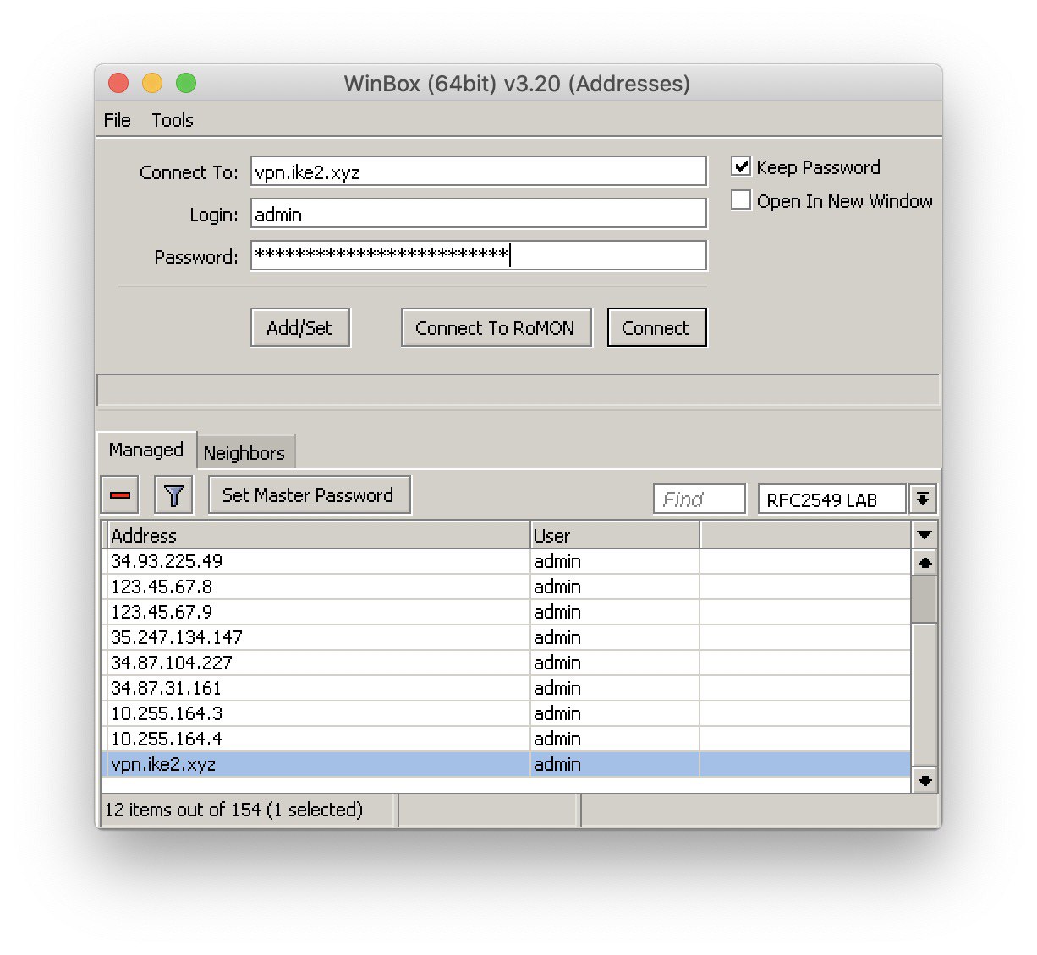1037x955 pixels.
Task: Click Set Master Password button
Action: (310, 495)
